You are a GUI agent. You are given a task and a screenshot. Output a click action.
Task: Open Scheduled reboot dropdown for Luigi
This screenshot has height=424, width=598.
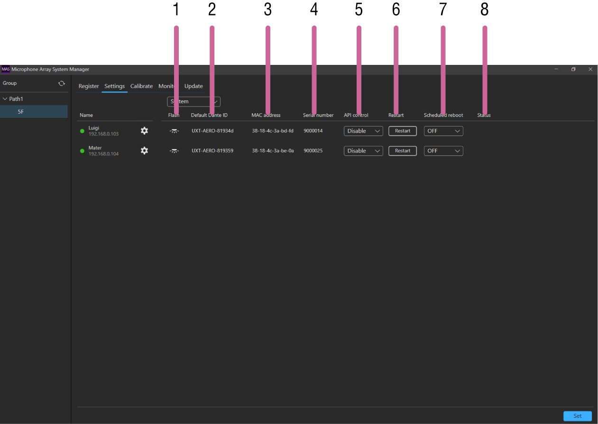point(443,131)
